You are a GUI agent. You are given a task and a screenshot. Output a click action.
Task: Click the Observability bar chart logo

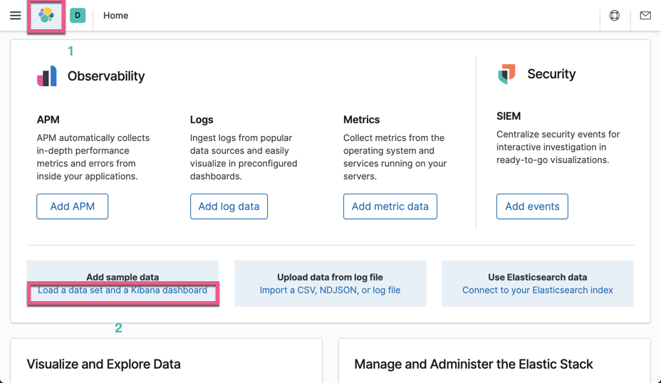pos(47,76)
